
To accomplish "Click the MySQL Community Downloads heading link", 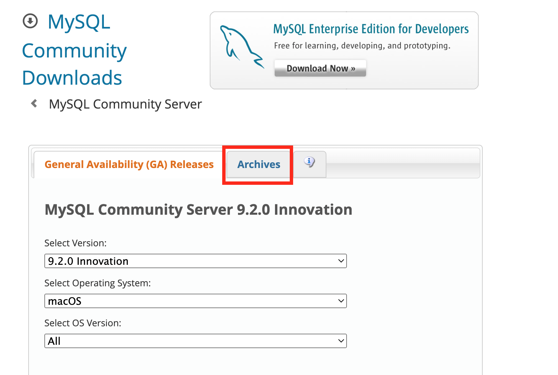I will click(74, 50).
